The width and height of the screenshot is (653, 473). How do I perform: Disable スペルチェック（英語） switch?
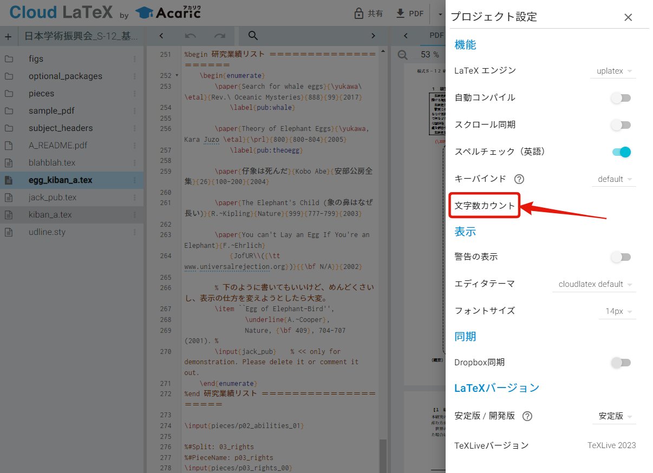click(621, 152)
